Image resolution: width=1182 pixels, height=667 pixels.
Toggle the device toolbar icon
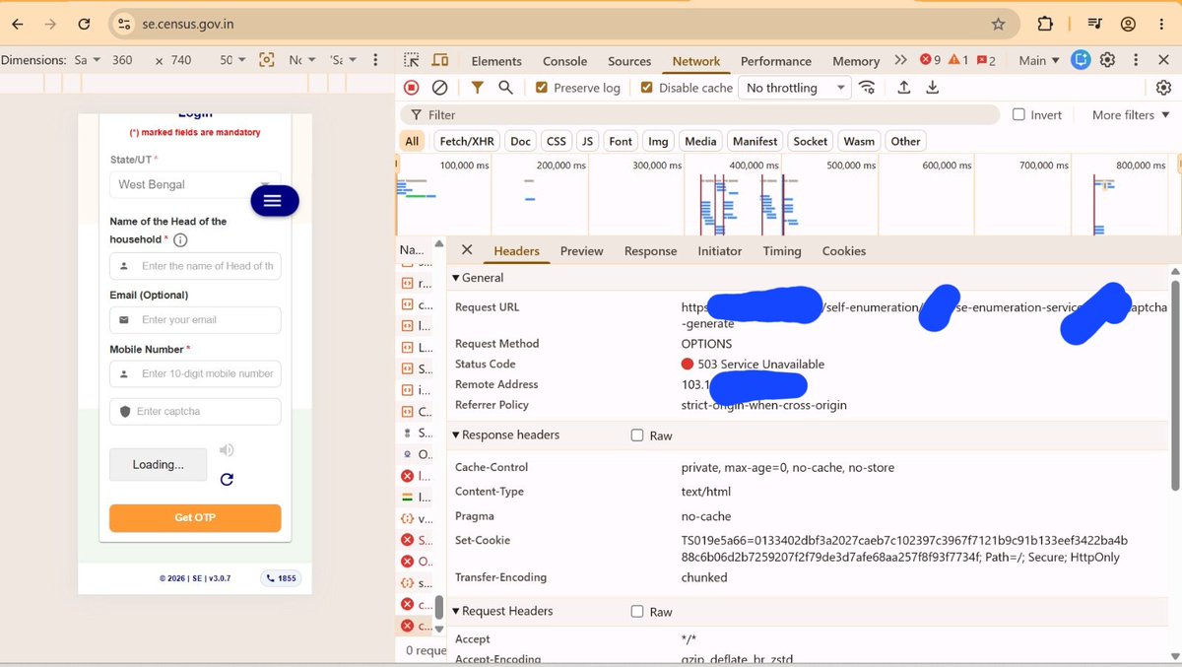click(x=439, y=60)
